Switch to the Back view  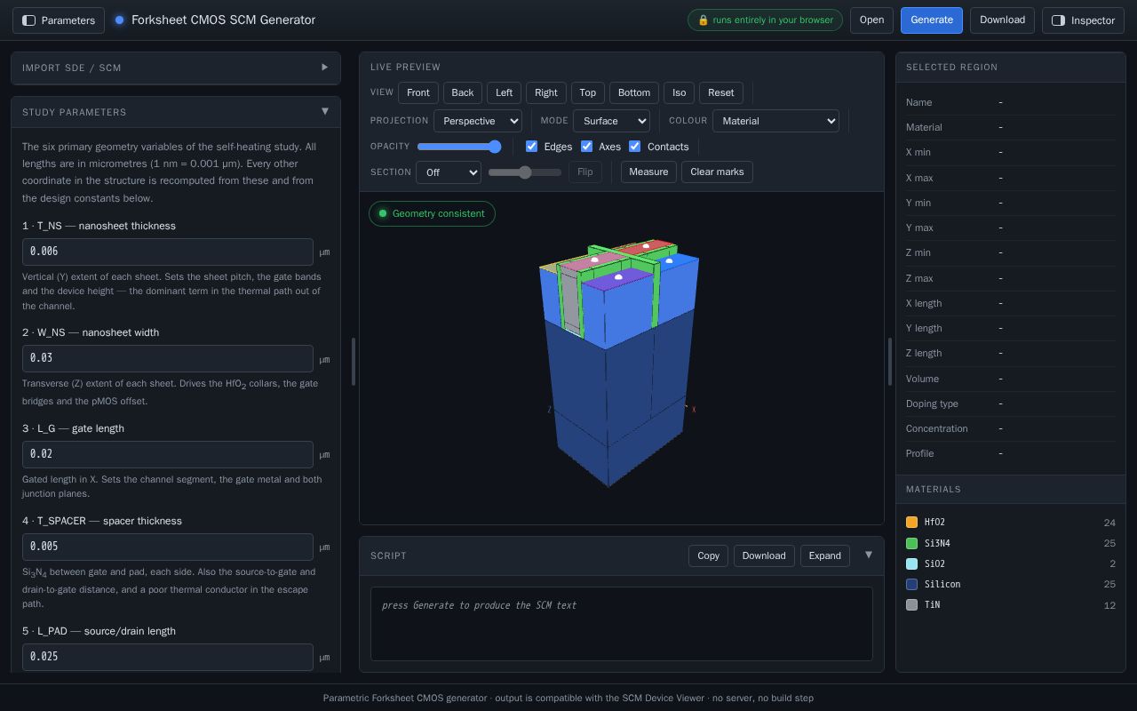463,92
